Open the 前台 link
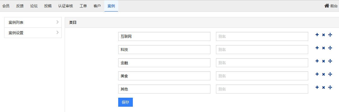 point(334,6)
